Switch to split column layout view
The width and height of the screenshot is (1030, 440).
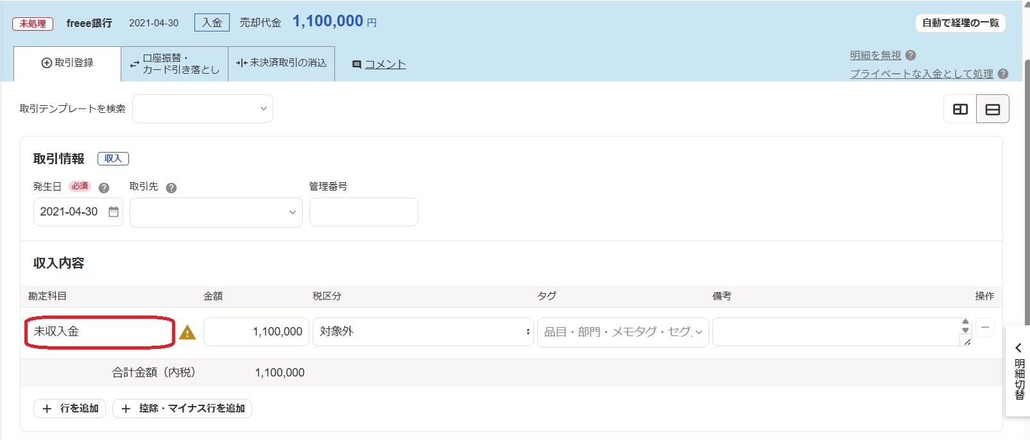[x=960, y=109]
